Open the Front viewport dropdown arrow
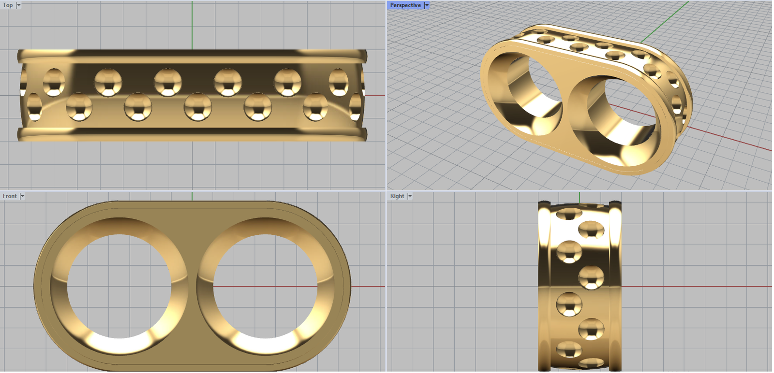The width and height of the screenshot is (774, 373). tap(22, 196)
